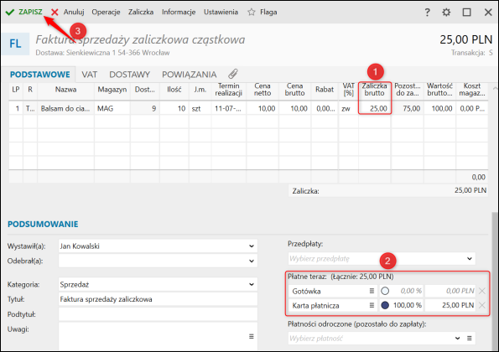The height and width of the screenshot is (352, 499).
Task: Switch to the VAT tab
Action: point(90,75)
